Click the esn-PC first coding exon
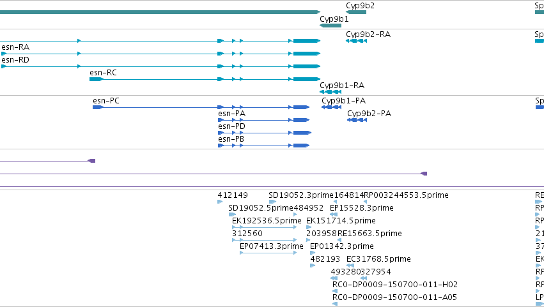The height and width of the screenshot is (307, 544). click(98, 107)
